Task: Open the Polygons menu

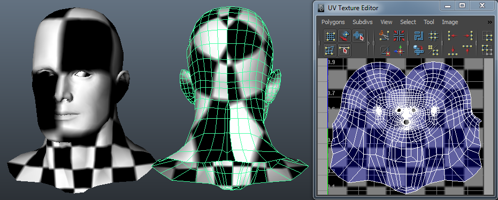Action: tap(333, 22)
